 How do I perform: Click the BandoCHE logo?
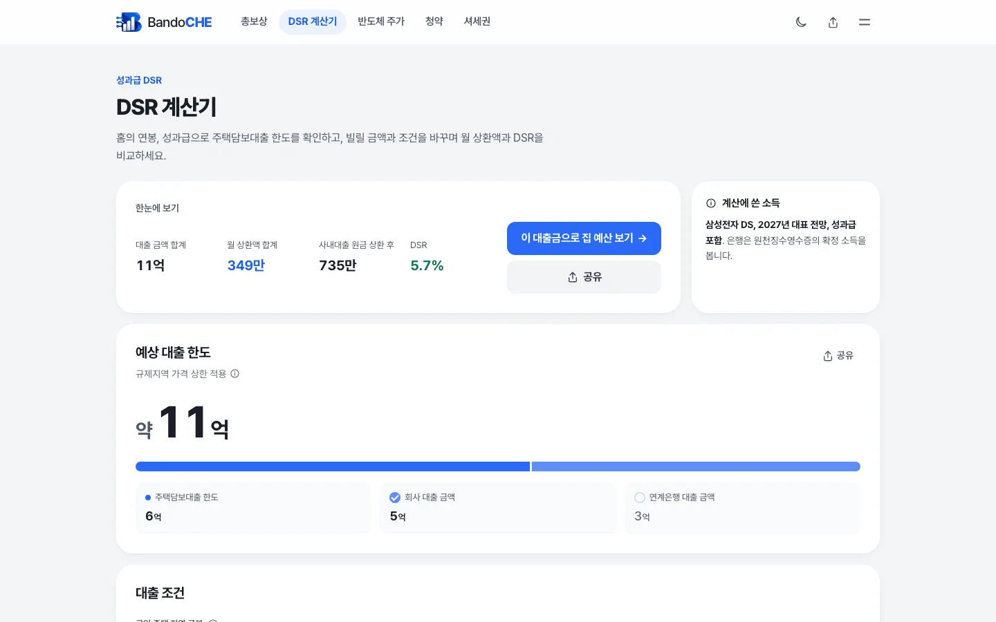pyautogui.click(x=164, y=22)
